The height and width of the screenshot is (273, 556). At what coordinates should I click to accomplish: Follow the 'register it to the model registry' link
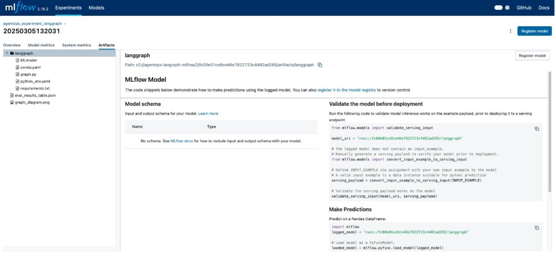pyautogui.click(x=346, y=90)
